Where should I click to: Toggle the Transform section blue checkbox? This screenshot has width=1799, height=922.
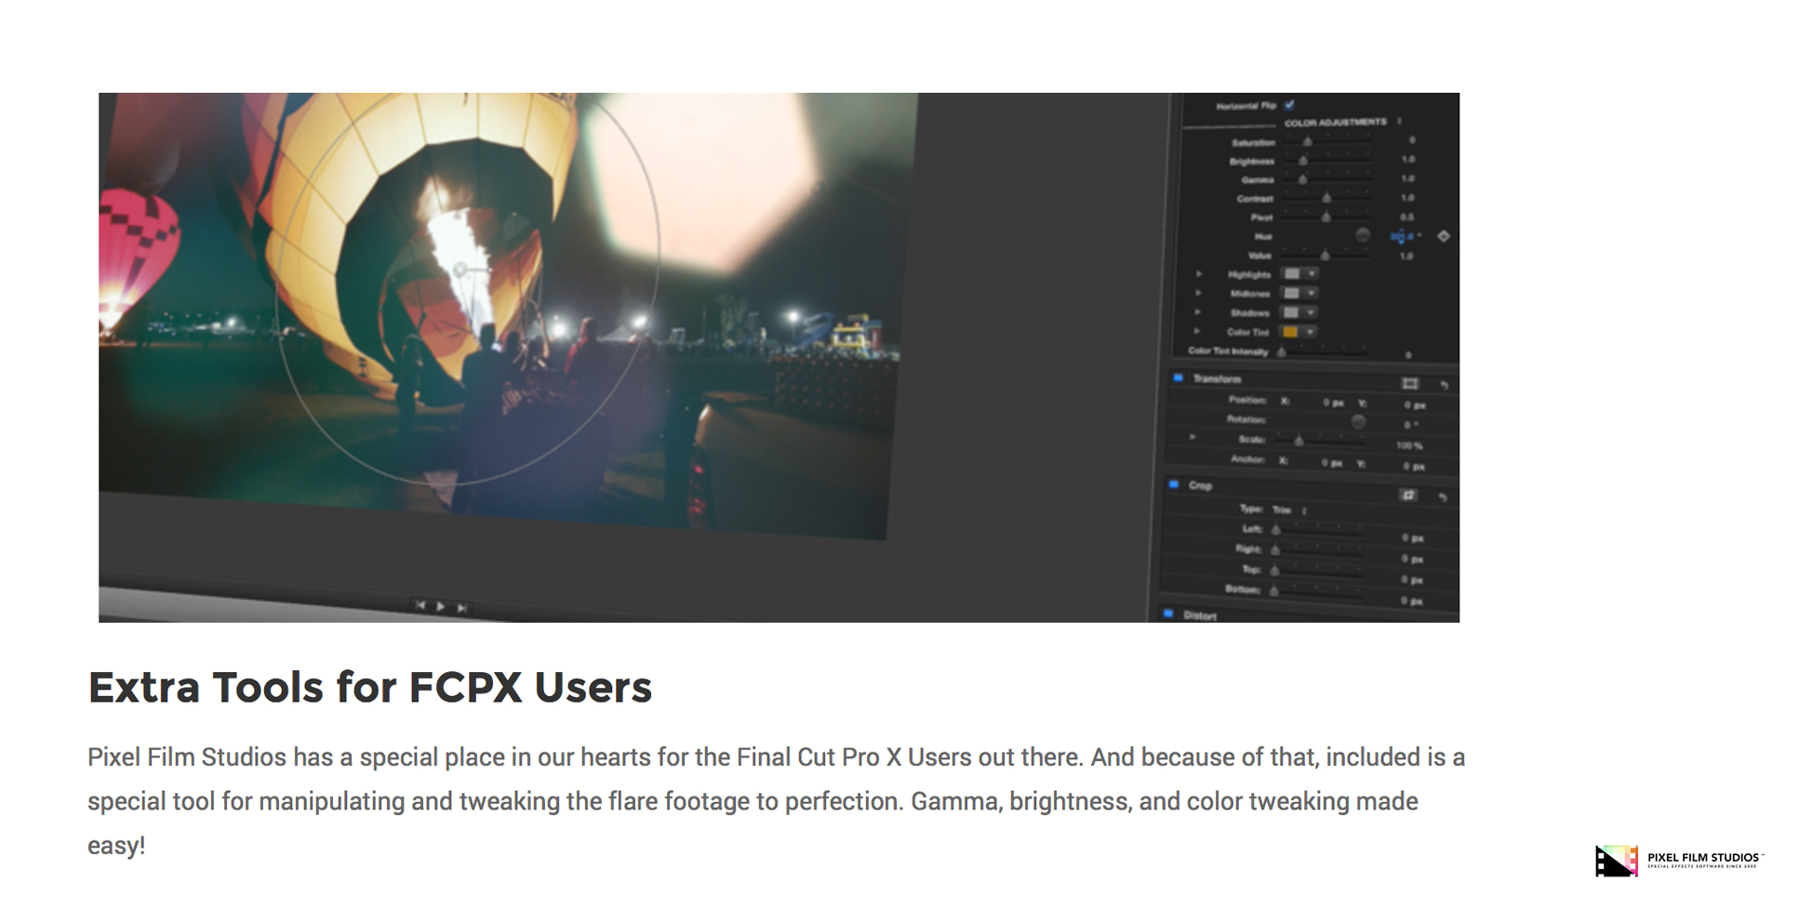click(1179, 378)
